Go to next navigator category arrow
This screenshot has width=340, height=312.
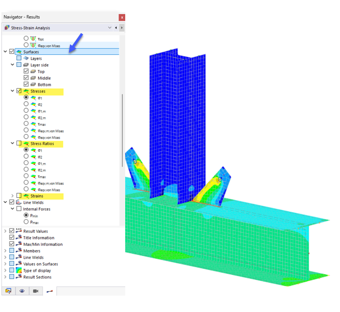pos(122,28)
